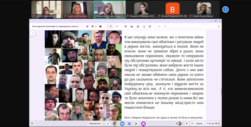This screenshot has height=127, width=251.
Task: Click the Робочий стіл 1 desk button
Action: [95, 123]
